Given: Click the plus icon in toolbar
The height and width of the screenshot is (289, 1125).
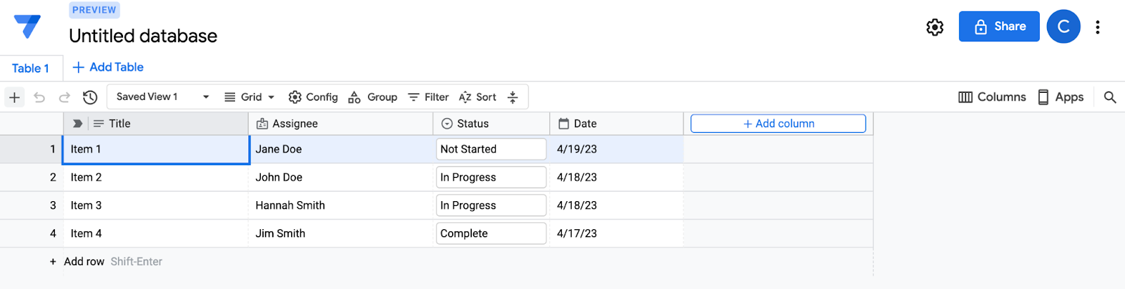Looking at the screenshot, I should point(14,97).
